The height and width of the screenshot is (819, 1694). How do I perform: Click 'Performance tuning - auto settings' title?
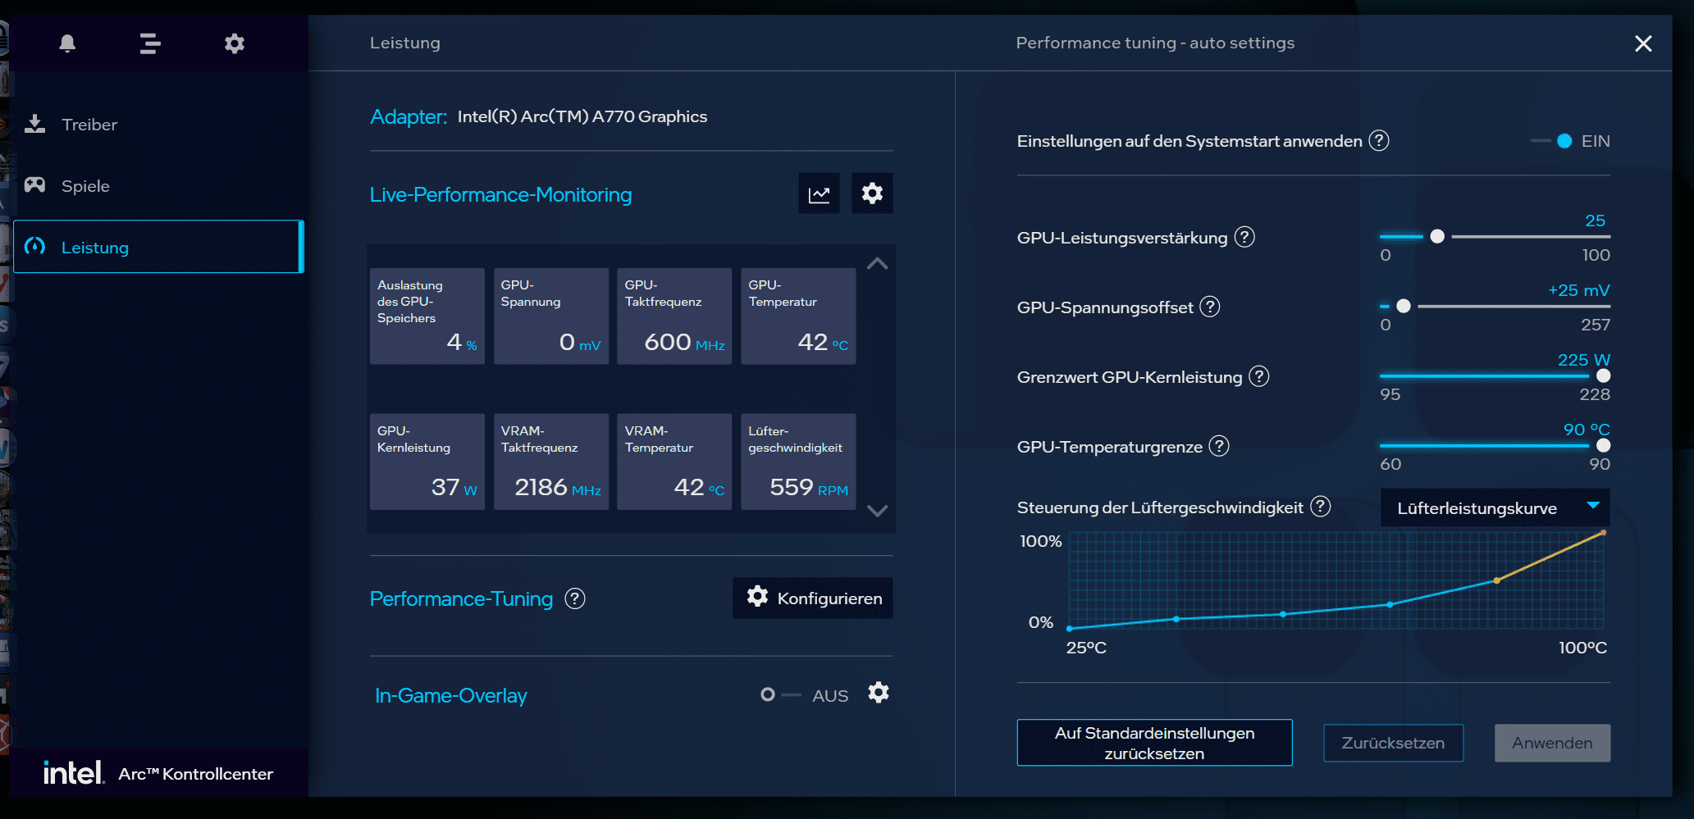click(x=1155, y=43)
